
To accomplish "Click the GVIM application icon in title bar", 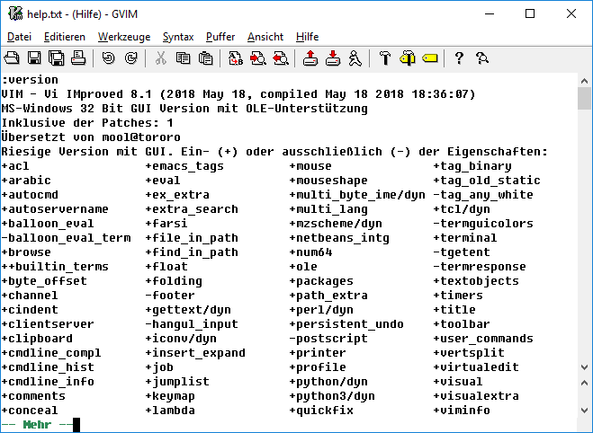I will tap(15, 13).
